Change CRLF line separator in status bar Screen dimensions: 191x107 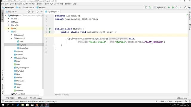click(163, 101)
